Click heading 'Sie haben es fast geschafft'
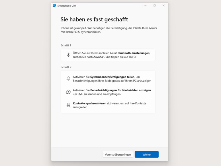Viewport: 221px width, 166px height. [94, 20]
